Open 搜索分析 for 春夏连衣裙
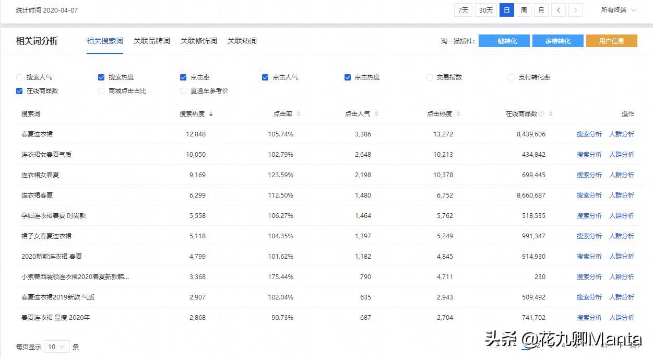The height and width of the screenshot is (358, 653). 589,134
